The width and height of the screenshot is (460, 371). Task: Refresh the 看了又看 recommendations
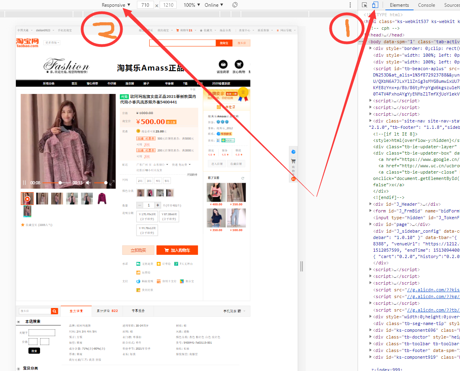(243, 178)
